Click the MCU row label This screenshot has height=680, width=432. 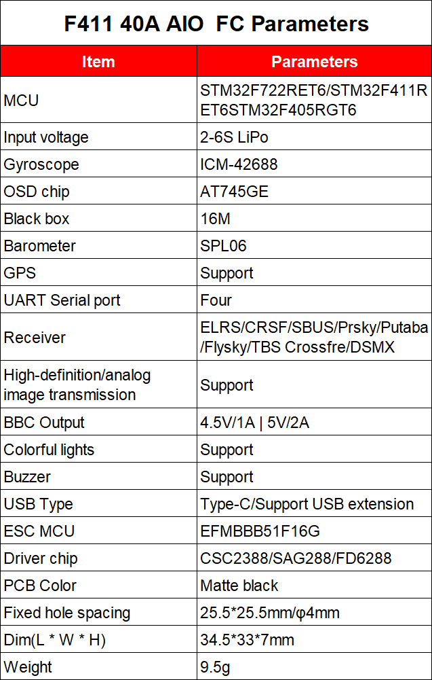[22, 101]
